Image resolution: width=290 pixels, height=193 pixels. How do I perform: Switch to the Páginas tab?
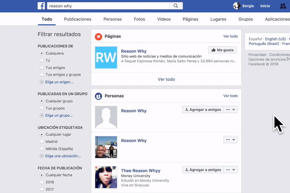[x=190, y=19]
